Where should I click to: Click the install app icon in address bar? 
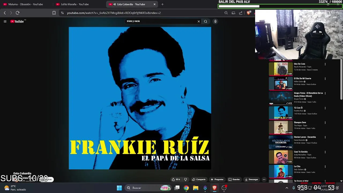(x=233, y=13)
